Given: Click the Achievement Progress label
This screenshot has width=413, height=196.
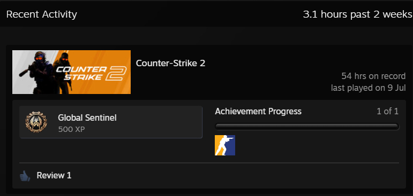Looking at the screenshot, I should coord(258,112).
